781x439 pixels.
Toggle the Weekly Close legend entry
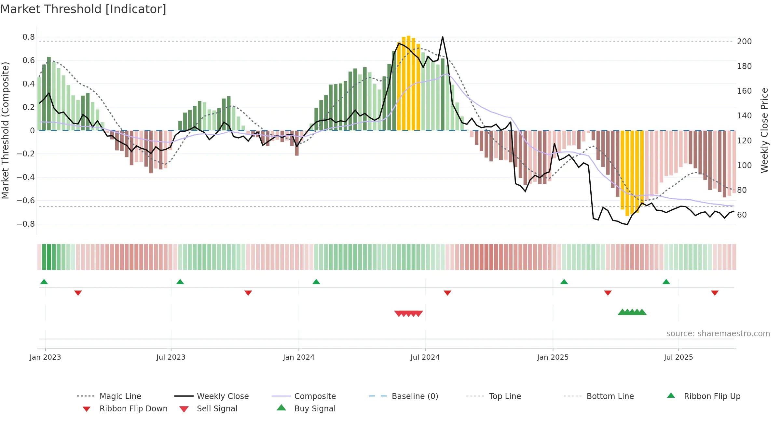click(212, 396)
